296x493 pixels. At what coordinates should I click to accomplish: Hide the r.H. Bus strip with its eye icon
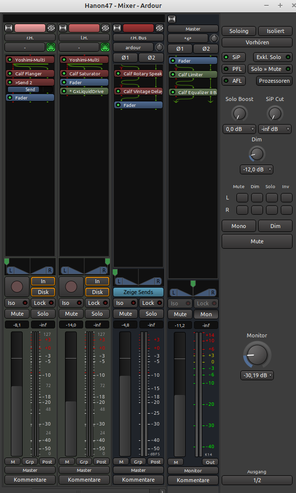coord(160,28)
